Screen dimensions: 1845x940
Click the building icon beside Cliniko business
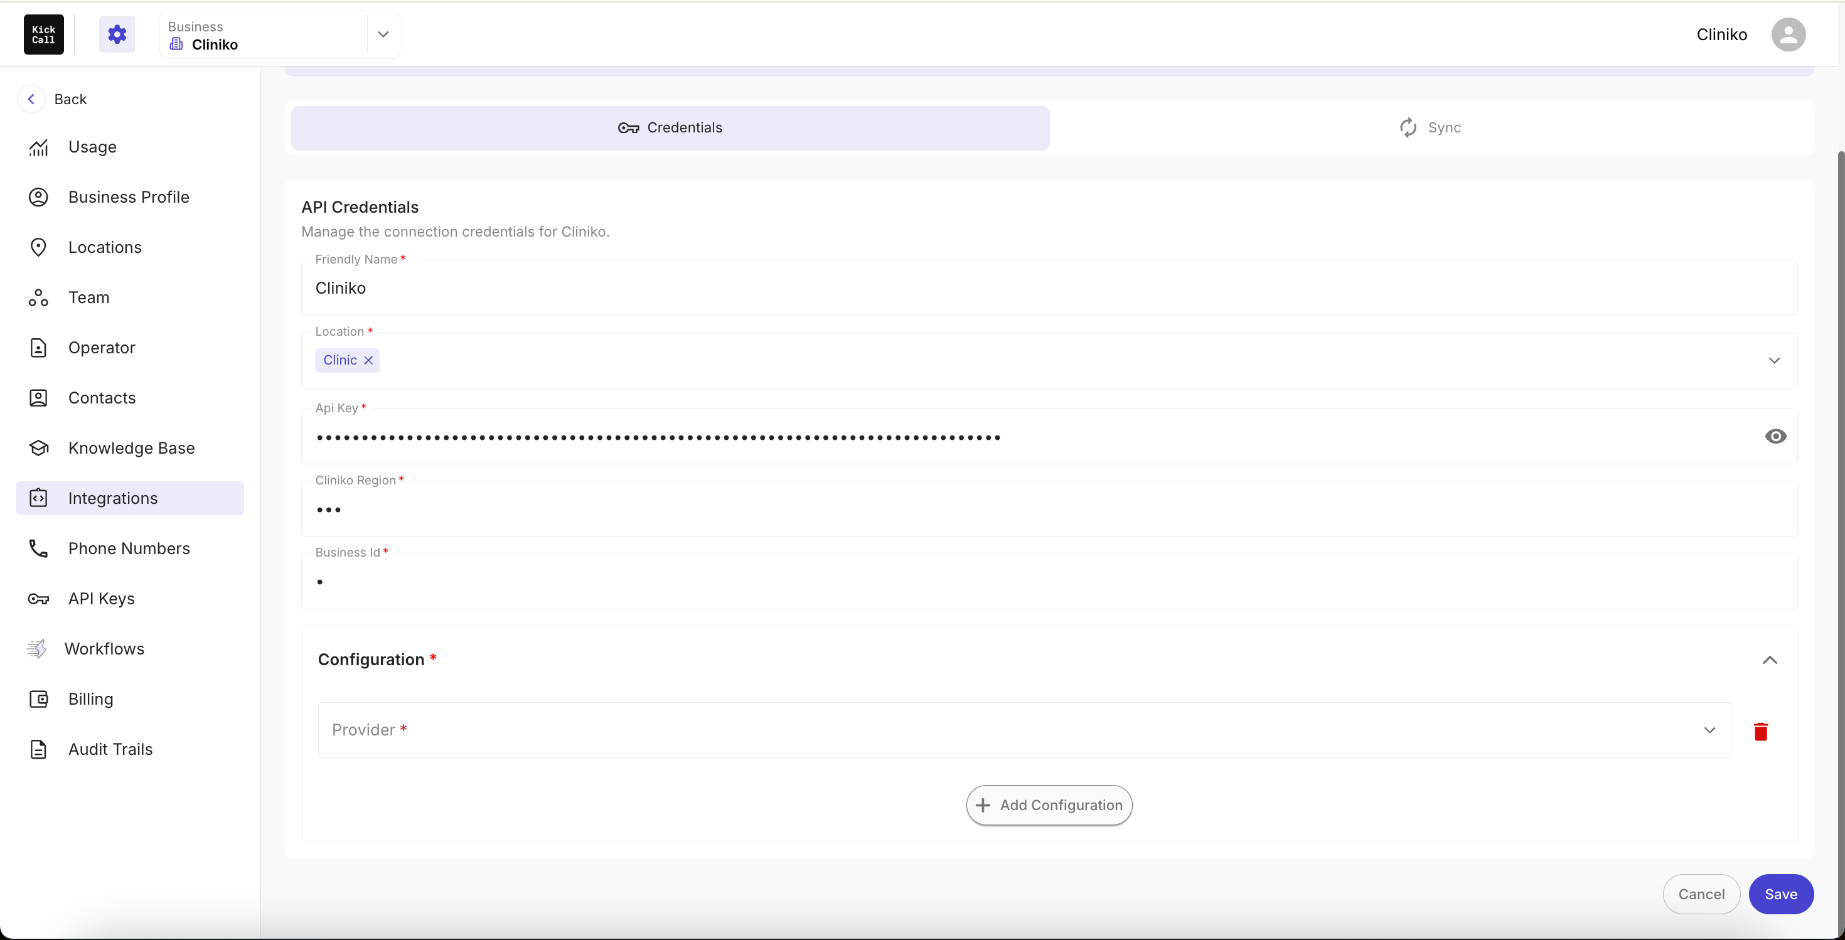tap(176, 45)
